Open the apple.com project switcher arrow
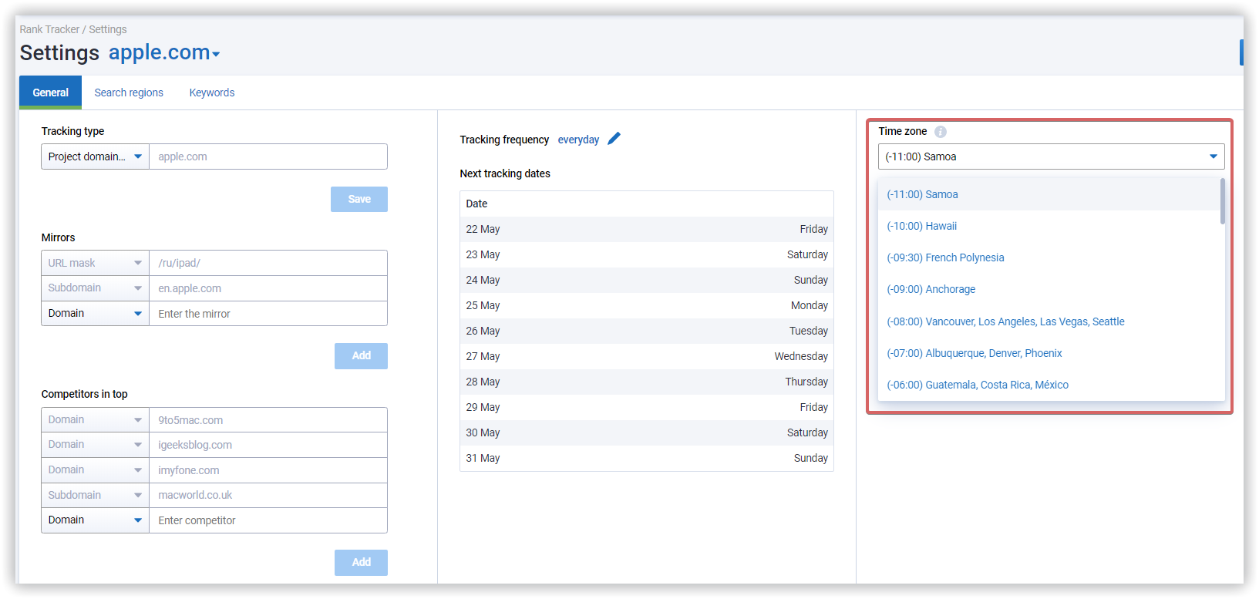This screenshot has height=599, width=1259. (x=216, y=54)
